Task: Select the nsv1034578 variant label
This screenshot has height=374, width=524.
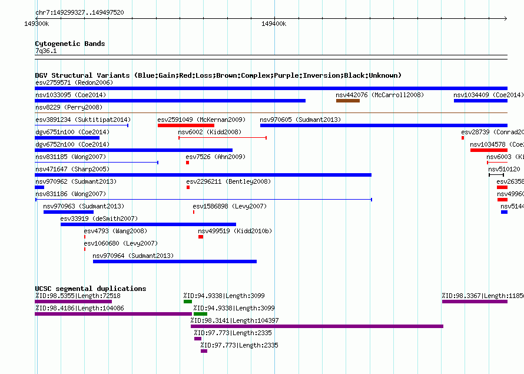Action: [496, 144]
